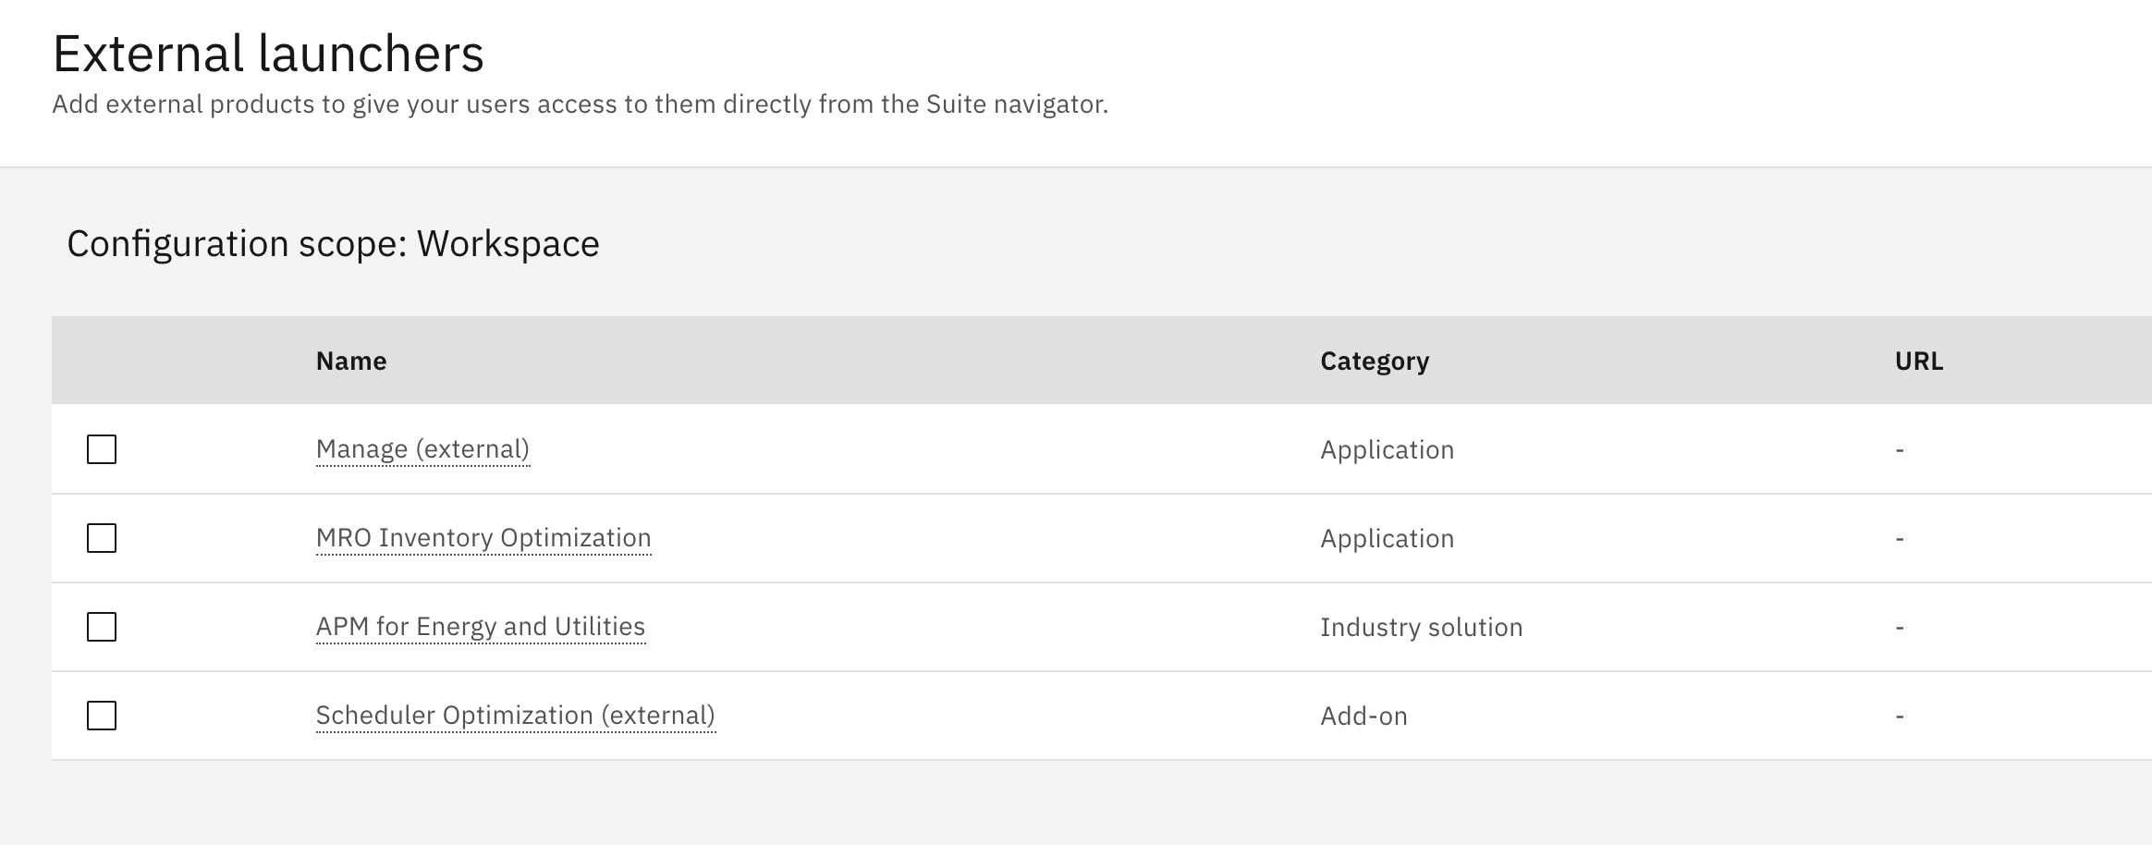Image resolution: width=2152 pixels, height=845 pixels.
Task: Check the Manage (external) checkbox
Action: coord(102,450)
